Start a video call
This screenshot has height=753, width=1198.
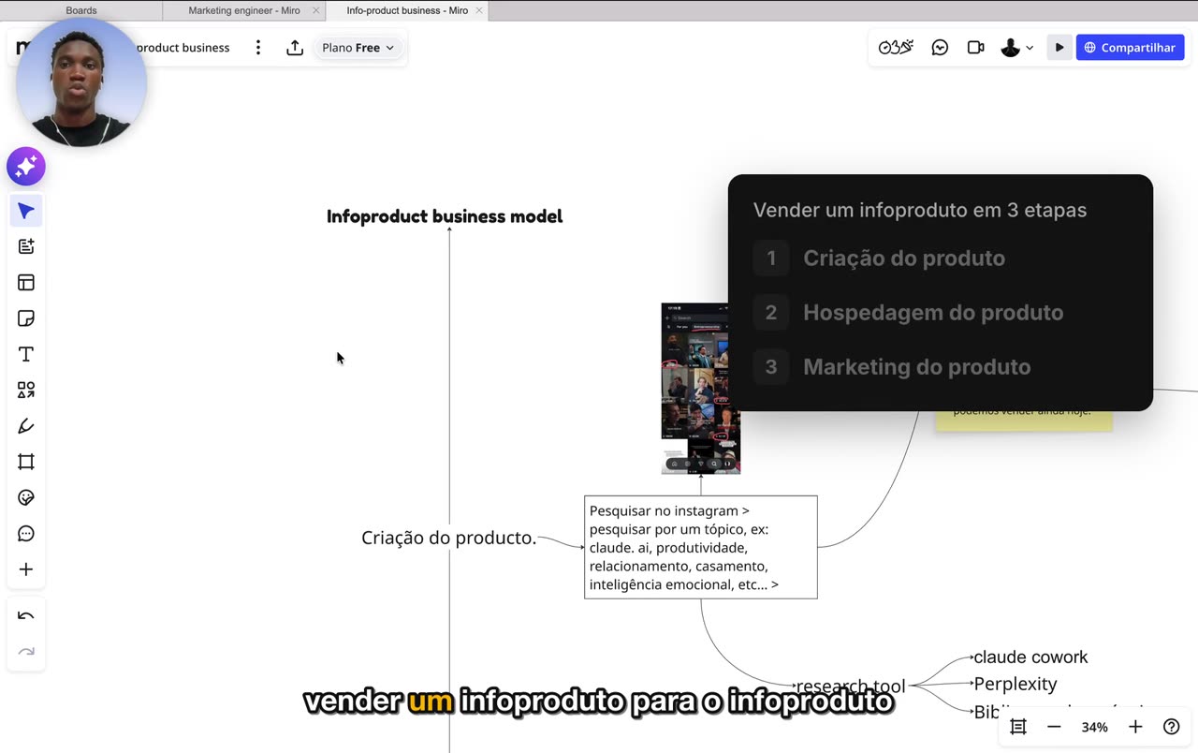pos(976,48)
